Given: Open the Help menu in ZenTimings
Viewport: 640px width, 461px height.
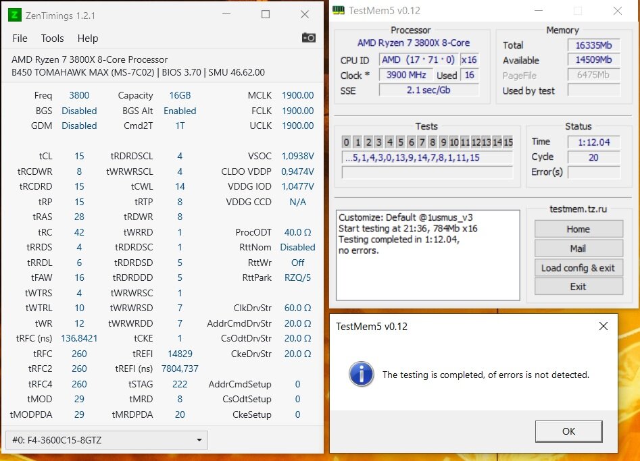Looking at the screenshot, I should point(88,38).
